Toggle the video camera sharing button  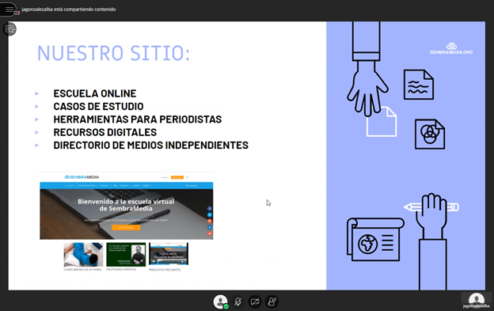pos(255,302)
